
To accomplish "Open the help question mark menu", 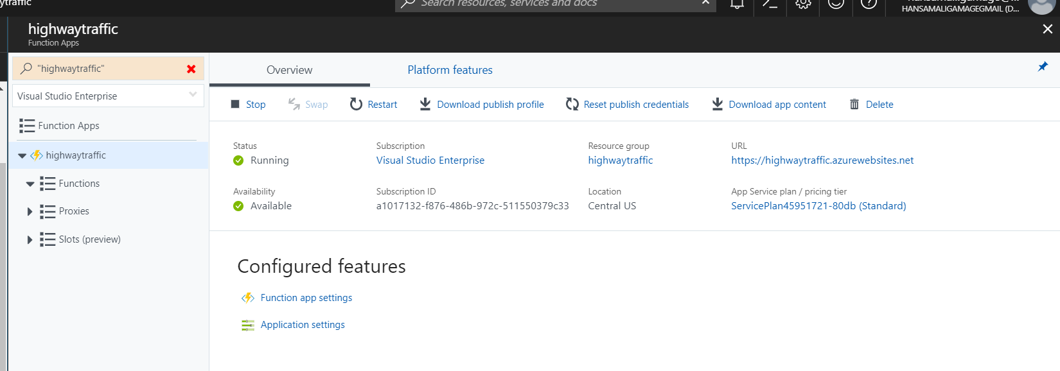I will (869, 4).
